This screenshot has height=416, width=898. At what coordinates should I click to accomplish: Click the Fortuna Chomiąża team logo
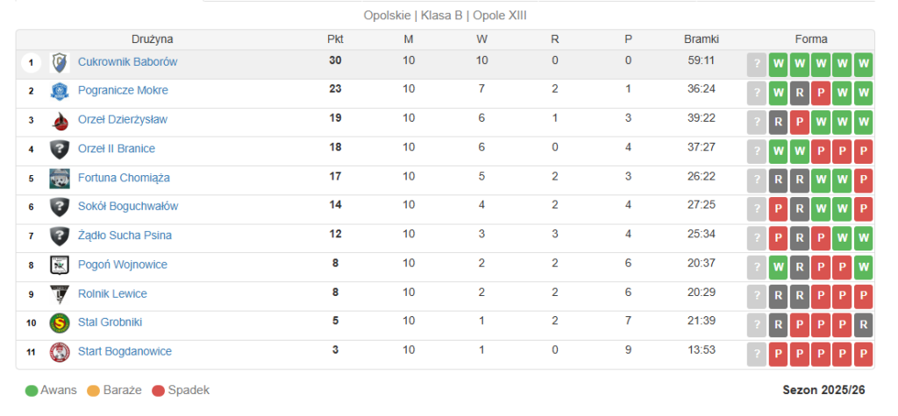[x=60, y=178]
